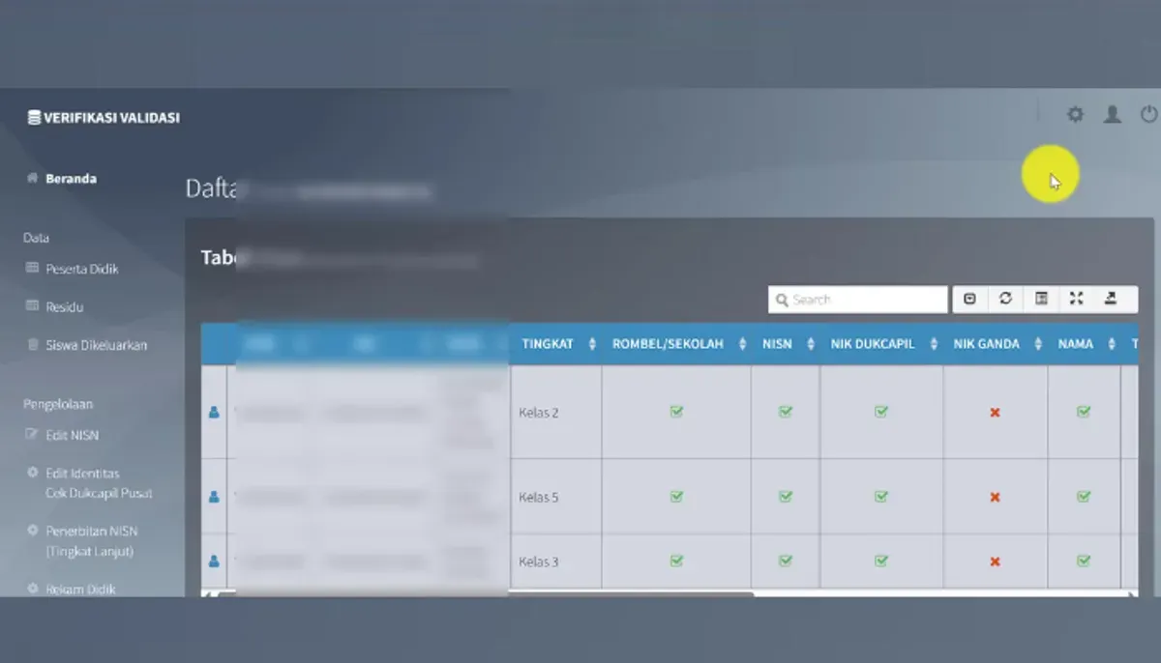
Task: Click the person icon in the Kelas 2 row
Action: click(214, 412)
